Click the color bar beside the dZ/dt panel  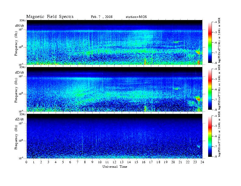[210, 136]
